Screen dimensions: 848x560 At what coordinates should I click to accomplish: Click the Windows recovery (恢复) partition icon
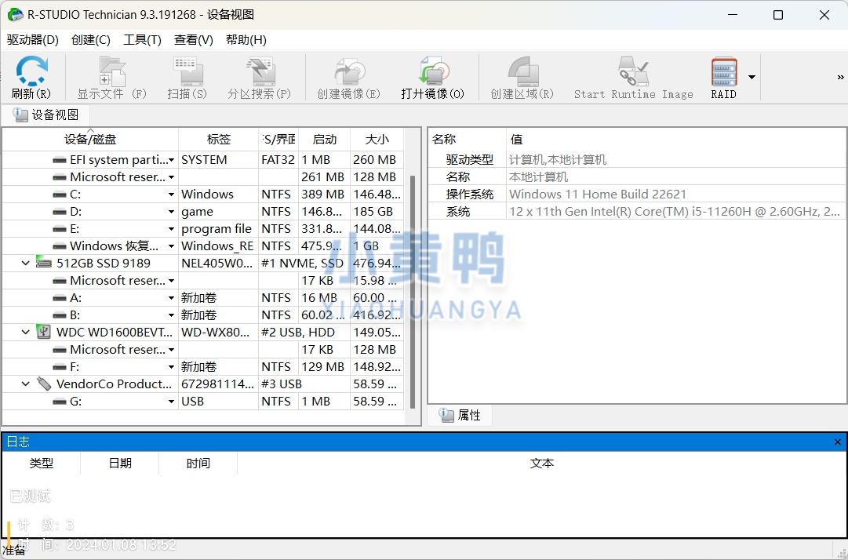60,246
